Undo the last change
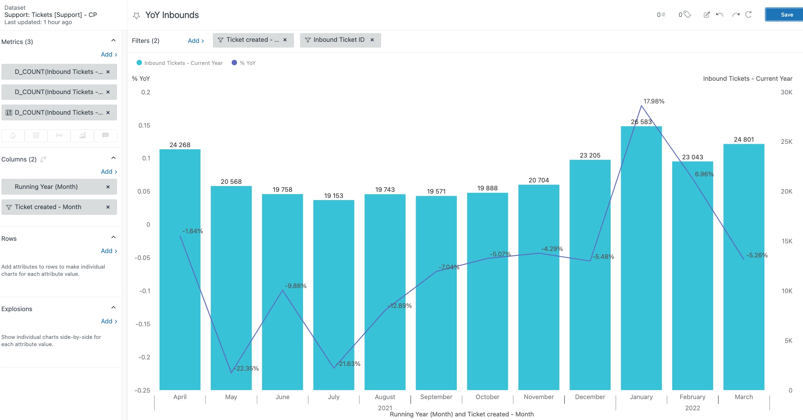Viewport: 803px width, 420px height. (x=720, y=14)
